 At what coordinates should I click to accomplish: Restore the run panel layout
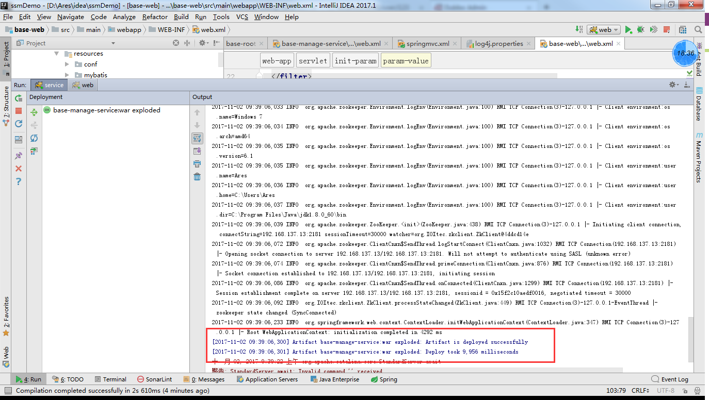[x=19, y=140]
